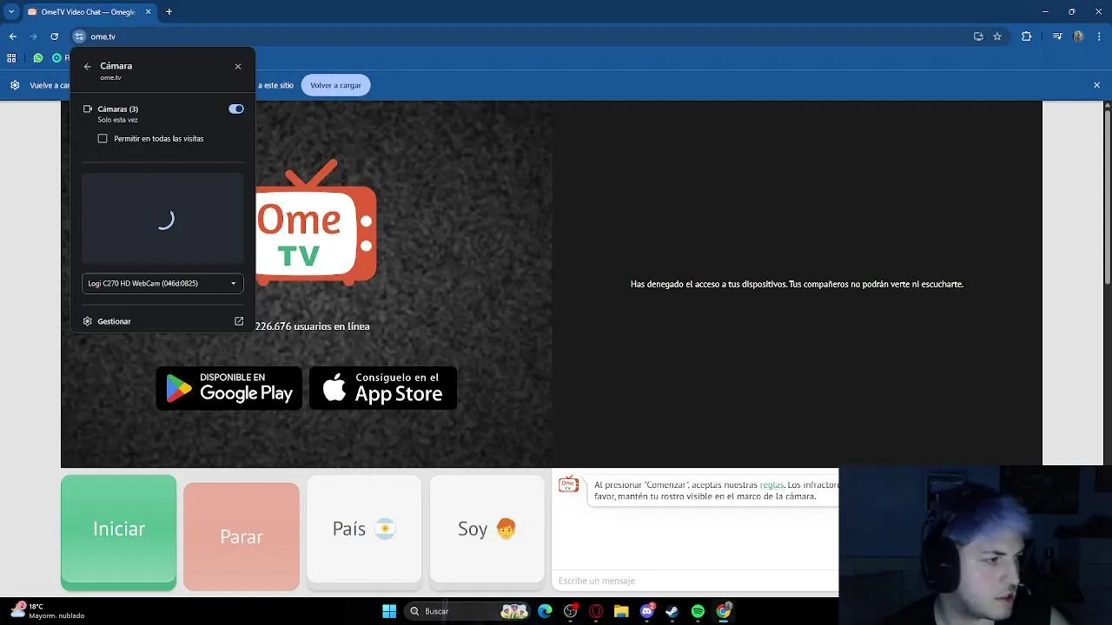The image size is (1112, 625).
Task: Click the Escribe un mensaje input field
Action: pos(695,581)
